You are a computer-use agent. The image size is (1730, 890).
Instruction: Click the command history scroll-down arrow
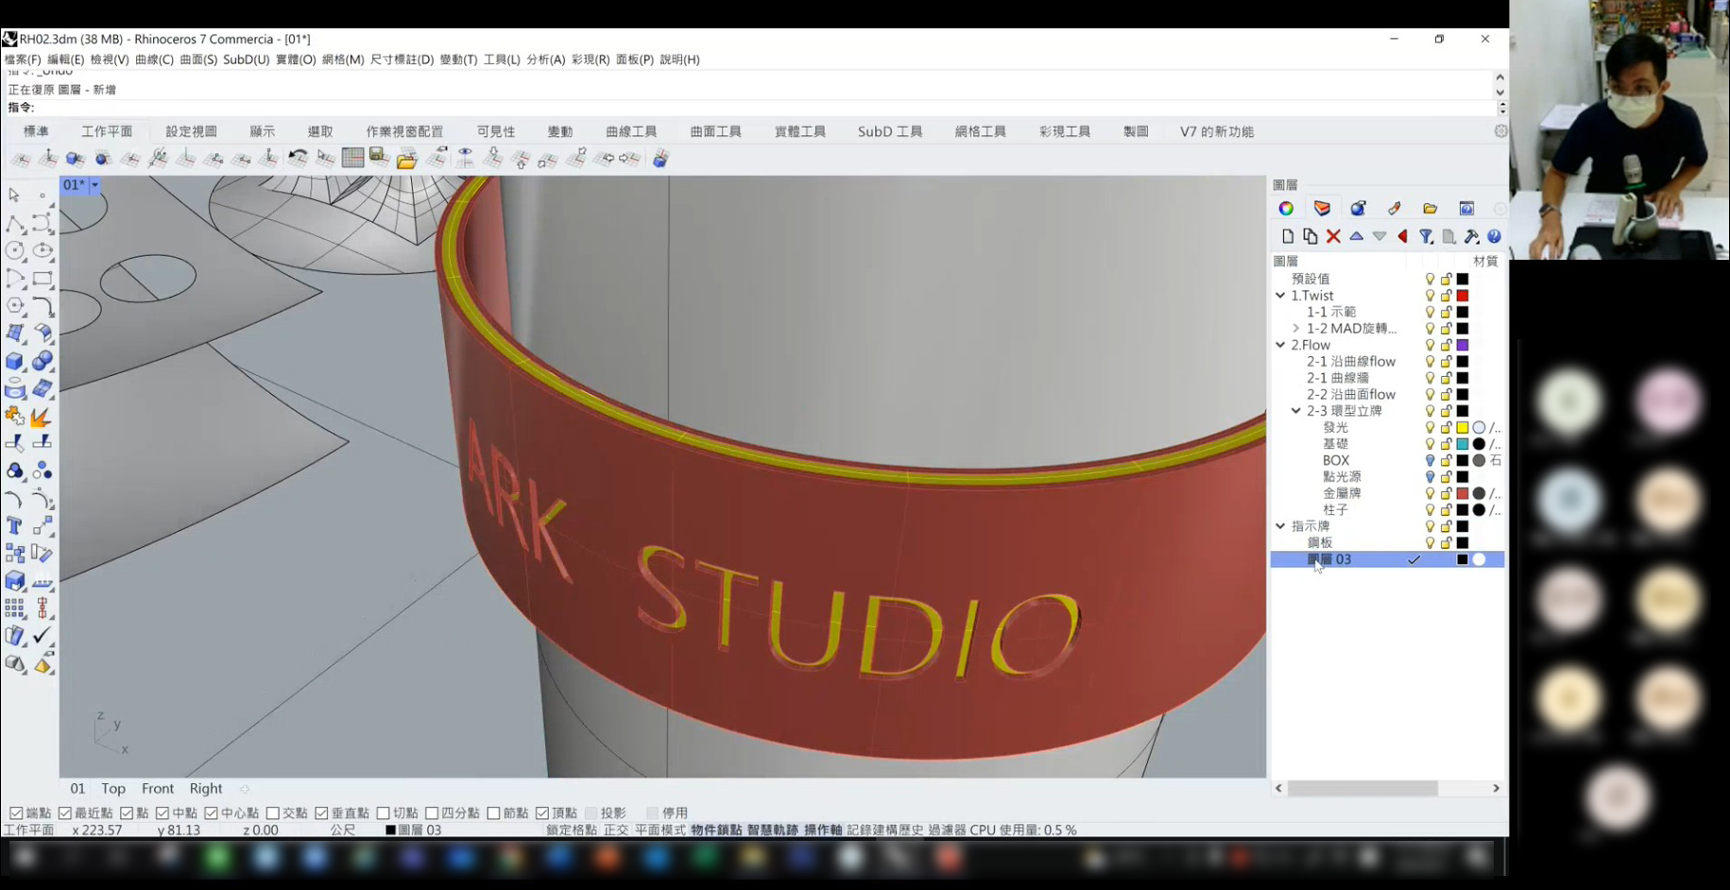click(1500, 93)
